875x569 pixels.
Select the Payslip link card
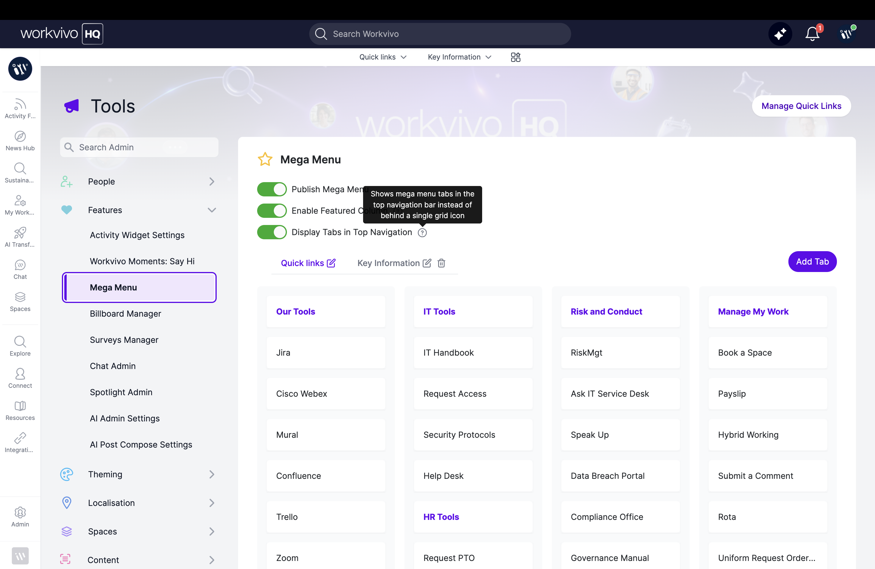click(x=768, y=394)
